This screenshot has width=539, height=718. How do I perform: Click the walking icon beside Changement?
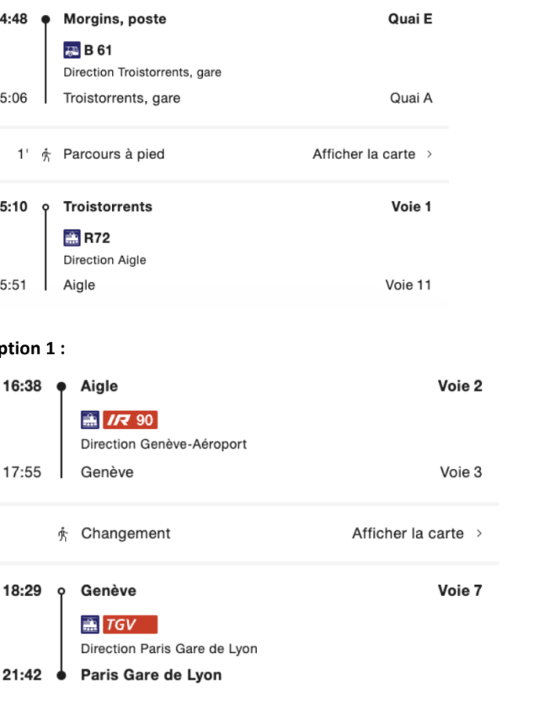point(63,534)
